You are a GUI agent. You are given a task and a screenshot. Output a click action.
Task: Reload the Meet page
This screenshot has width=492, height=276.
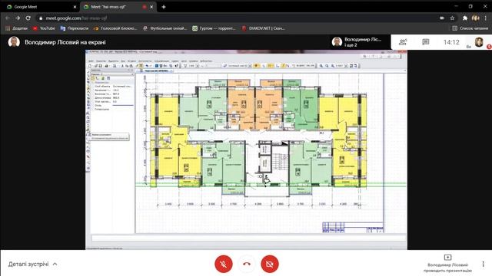[x=28, y=18]
